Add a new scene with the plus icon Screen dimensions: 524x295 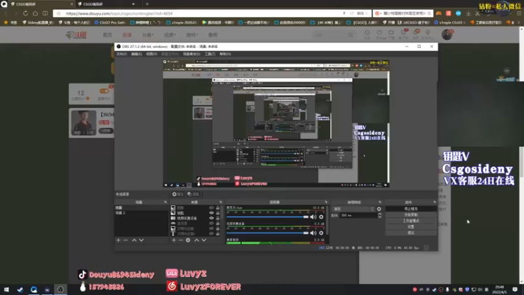click(x=118, y=240)
